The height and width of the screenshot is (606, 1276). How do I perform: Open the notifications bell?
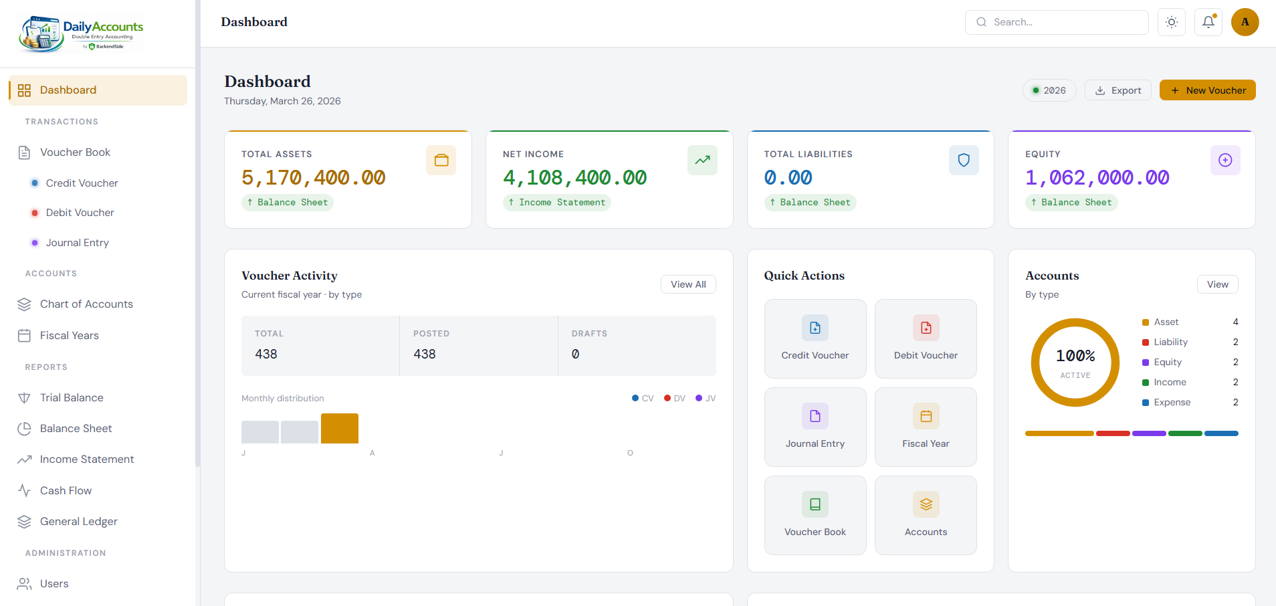point(1208,22)
